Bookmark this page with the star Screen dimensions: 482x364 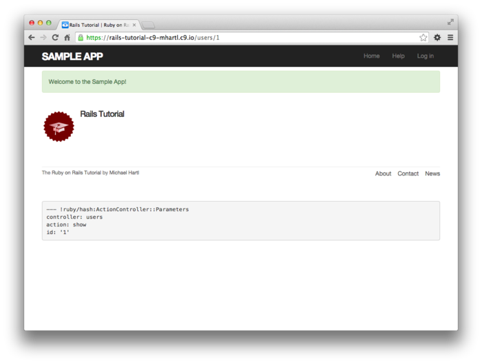pos(423,38)
